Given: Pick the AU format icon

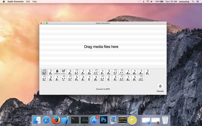Looking at the screenshot, I should pos(64,78).
